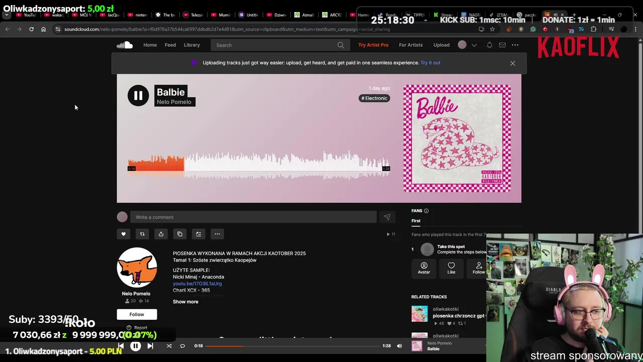Open the Feed tab
Screen dimensions: 643x362
coord(170,45)
